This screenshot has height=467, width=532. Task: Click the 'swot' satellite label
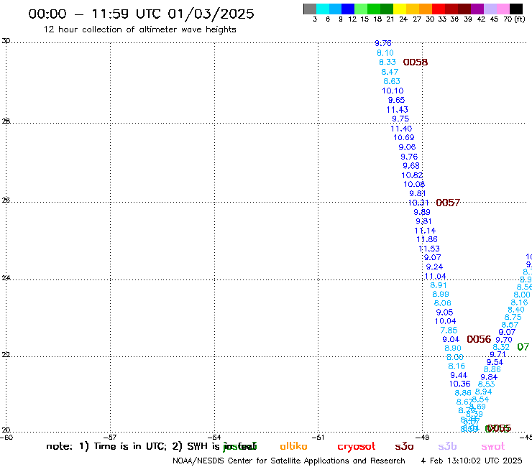pos(493,447)
